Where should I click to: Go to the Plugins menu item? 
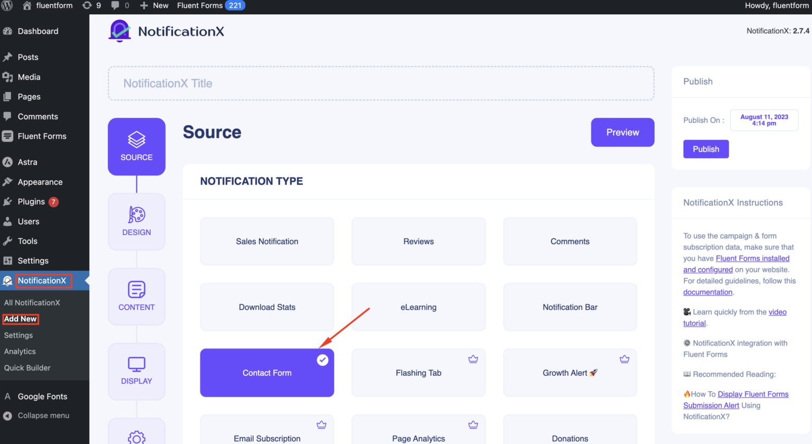31,201
